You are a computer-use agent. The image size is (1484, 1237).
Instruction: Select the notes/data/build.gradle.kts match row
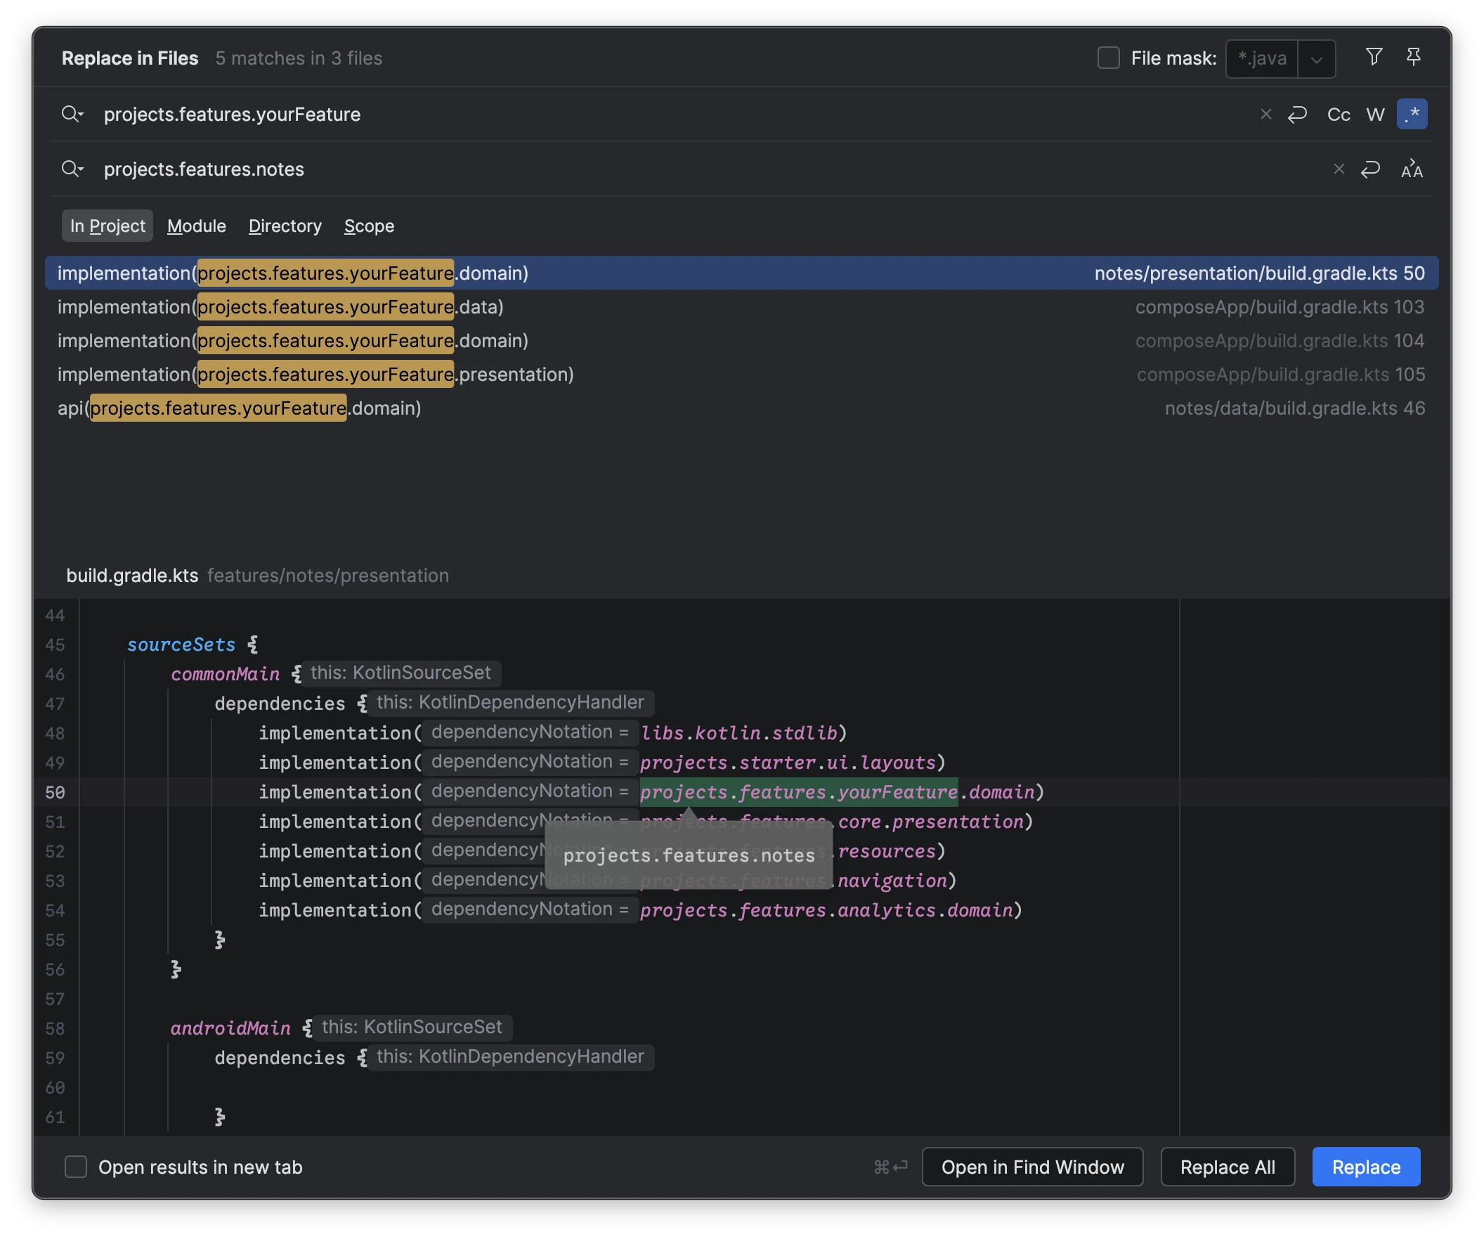[495, 408]
